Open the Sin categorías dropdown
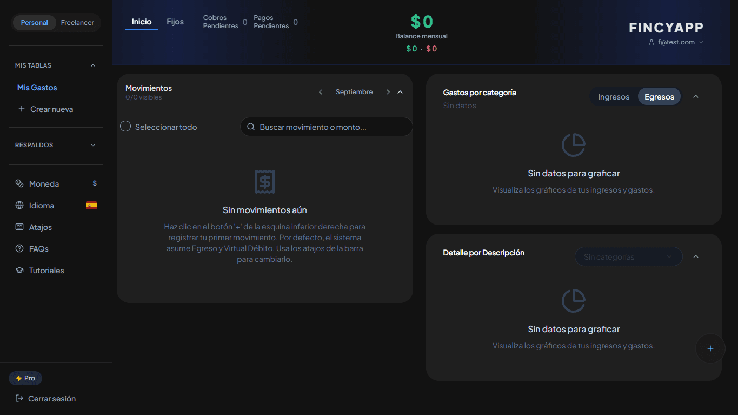This screenshot has width=738, height=415. click(x=628, y=257)
